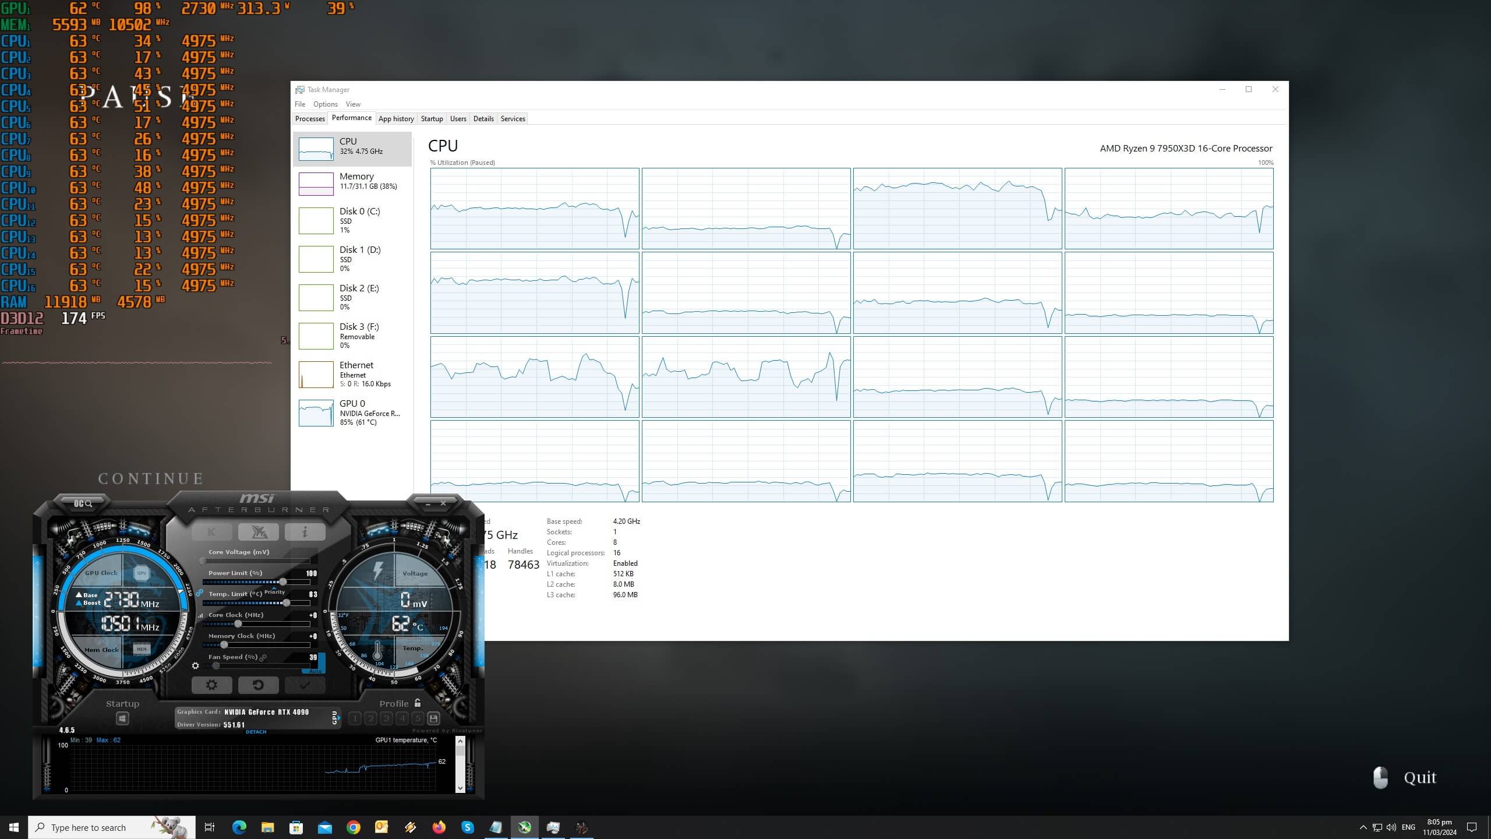Switch to the Processes tab
Screen dimensions: 1491x839
[310, 119]
